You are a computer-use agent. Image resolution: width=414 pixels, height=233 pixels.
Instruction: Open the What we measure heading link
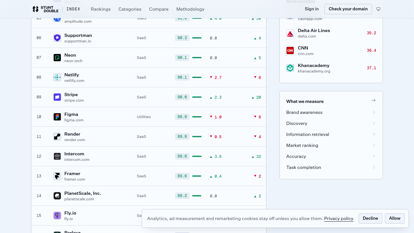coord(305,101)
